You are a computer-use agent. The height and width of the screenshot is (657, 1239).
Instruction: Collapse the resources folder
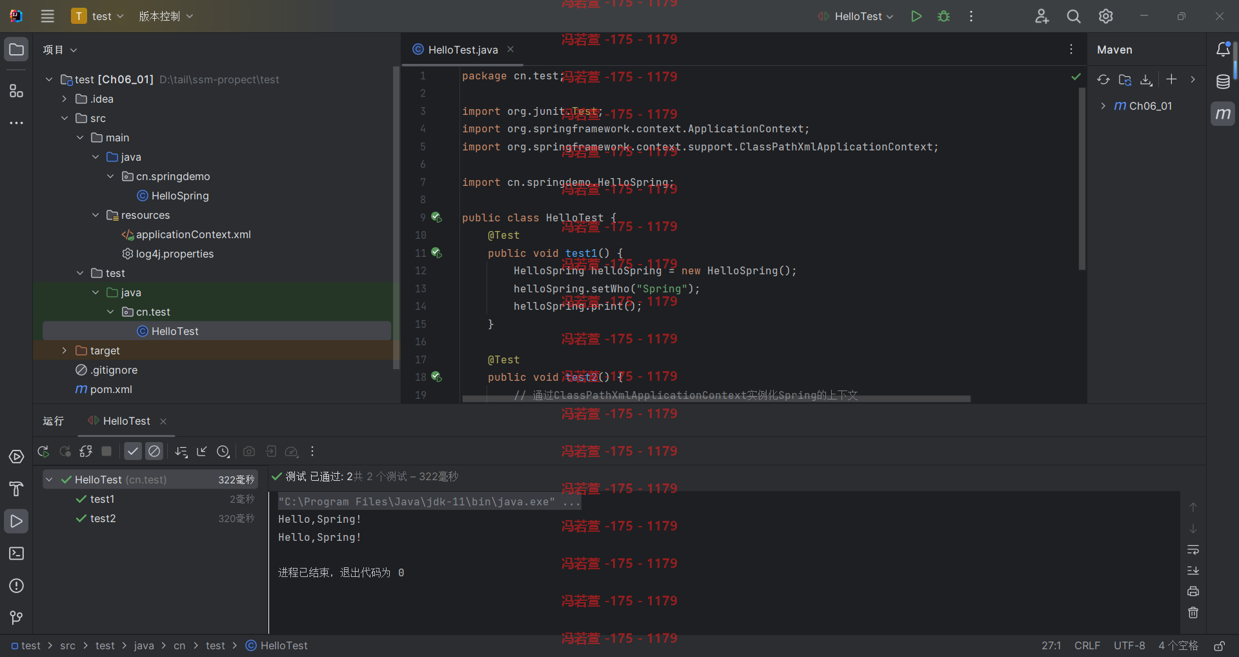click(x=96, y=215)
